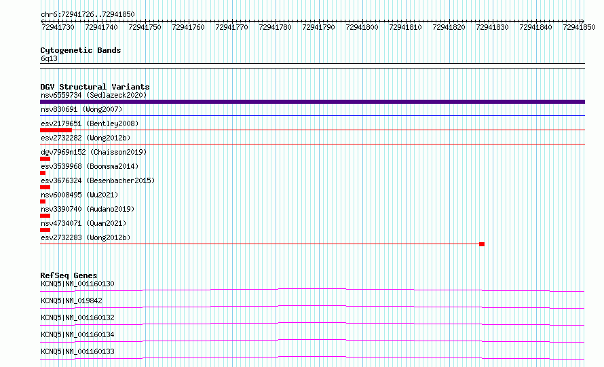Click the red block under esv3676324
Screen dimensions: 604x367
pos(45,187)
